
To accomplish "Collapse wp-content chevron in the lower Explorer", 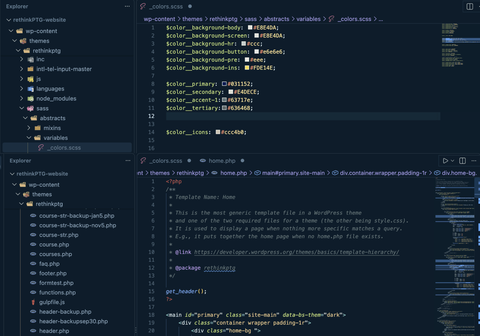I will [x=14, y=184].
